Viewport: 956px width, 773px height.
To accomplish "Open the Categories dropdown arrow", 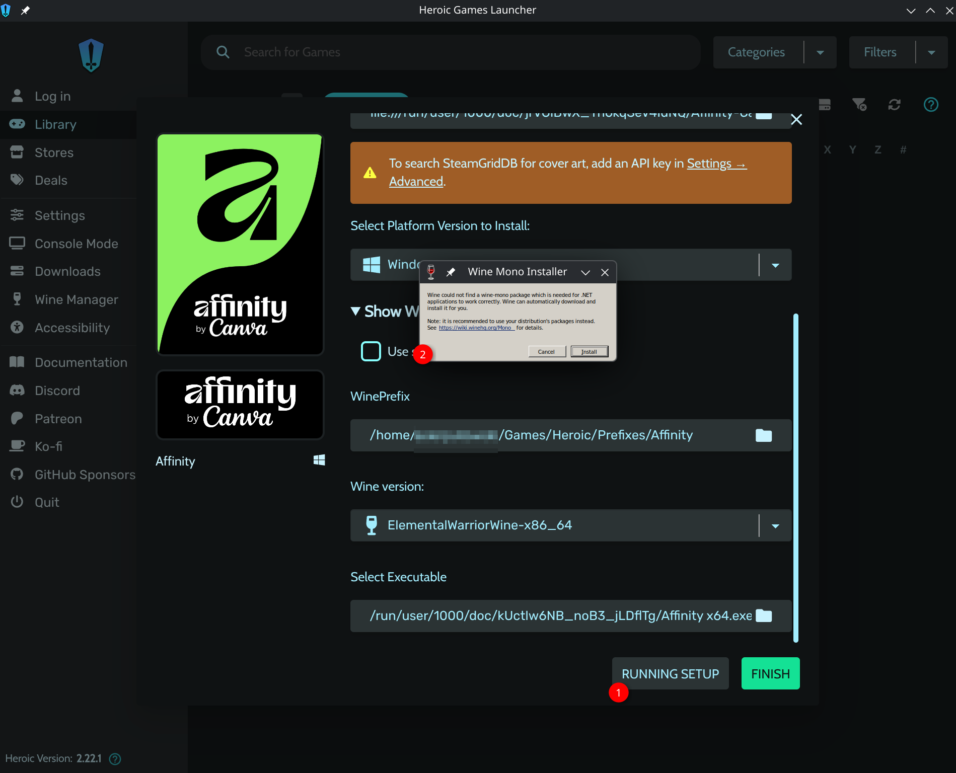I will [x=820, y=52].
